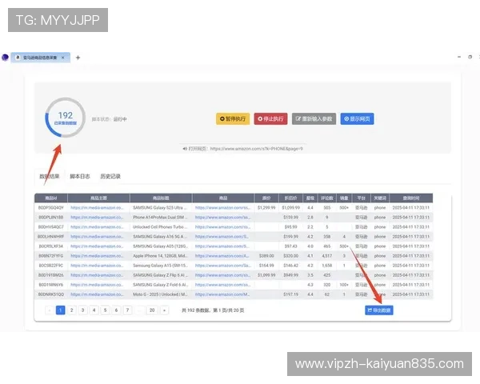Click the 停止执行 (stop execution) button
Image resolution: width=480 pixels, height=384 pixels.
click(270, 119)
